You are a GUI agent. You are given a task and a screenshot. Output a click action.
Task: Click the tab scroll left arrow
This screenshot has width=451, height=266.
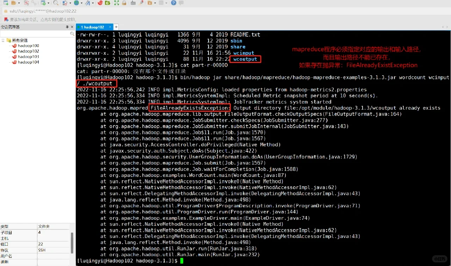tap(443, 27)
